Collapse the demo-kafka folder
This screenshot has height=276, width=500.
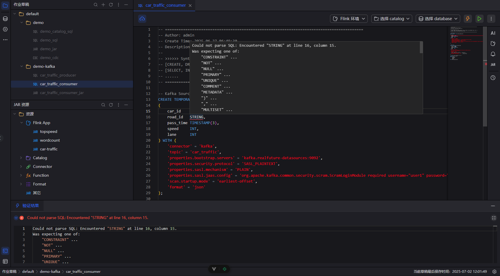pos(22,67)
